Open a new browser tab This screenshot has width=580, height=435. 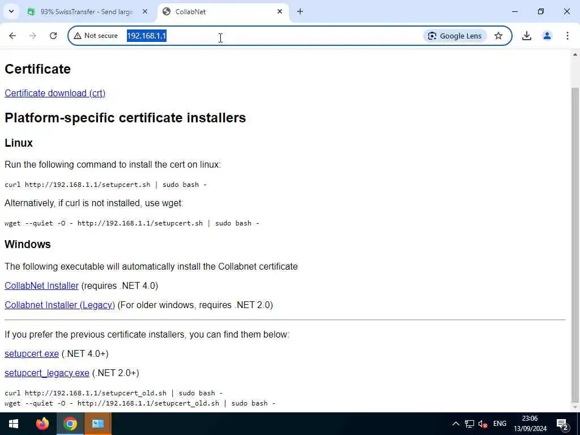coord(300,11)
